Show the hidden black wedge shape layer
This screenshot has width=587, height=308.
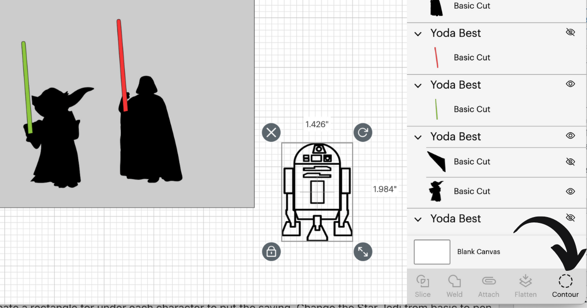click(x=570, y=161)
